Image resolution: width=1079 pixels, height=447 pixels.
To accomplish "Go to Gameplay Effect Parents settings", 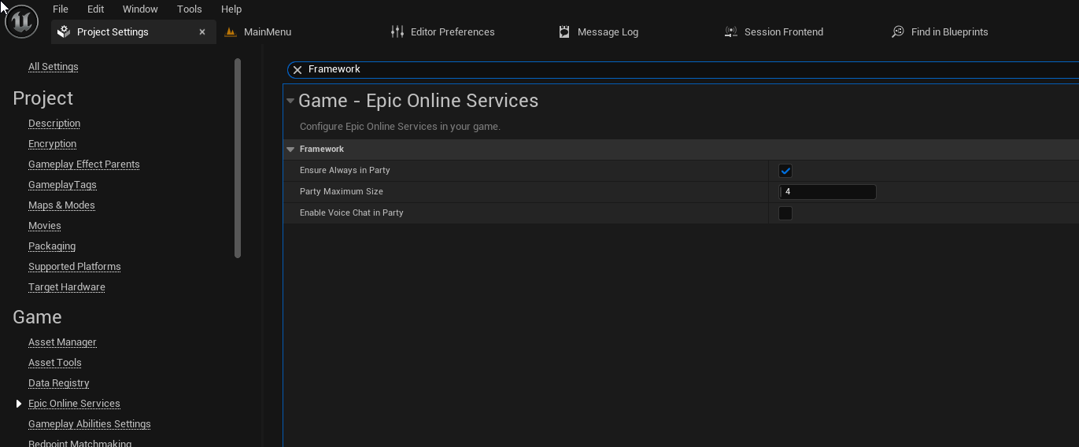I will pyautogui.click(x=84, y=164).
